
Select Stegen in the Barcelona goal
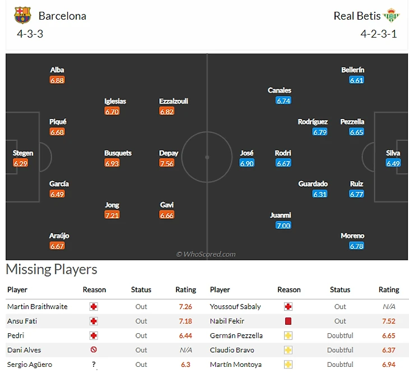(23, 153)
